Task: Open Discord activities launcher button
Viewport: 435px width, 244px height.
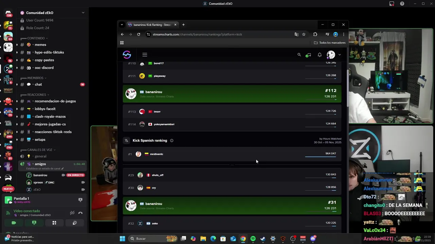Action: tap(54, 223)
